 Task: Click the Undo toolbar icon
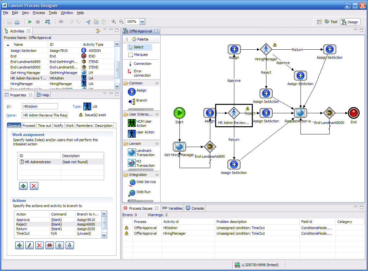[x=71, y=22]
